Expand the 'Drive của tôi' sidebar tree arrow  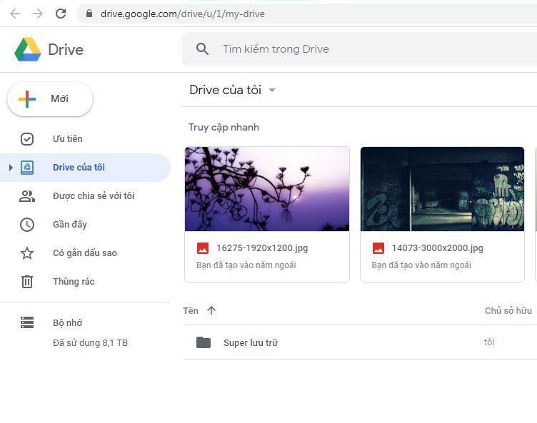tap(11, 168)
